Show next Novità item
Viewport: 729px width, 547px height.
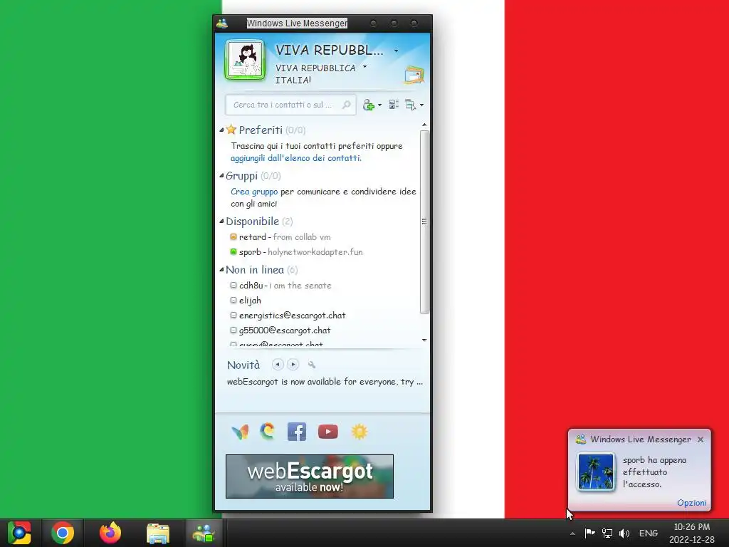293,365
